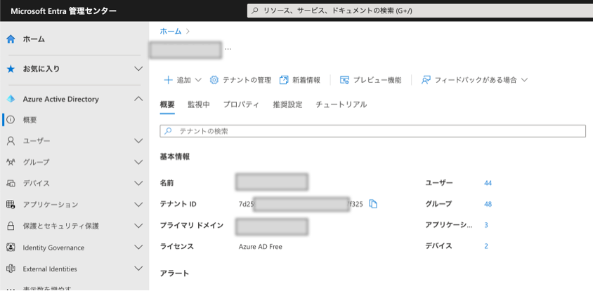
Task: Open the group count 48 link
Action: 488,204
